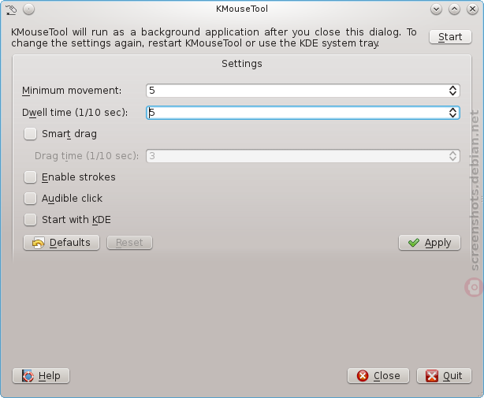Image resolution: width=484 pixels, height=398 pixels.
Task: Click the Defaults button
Action: [x=61, y=243]
